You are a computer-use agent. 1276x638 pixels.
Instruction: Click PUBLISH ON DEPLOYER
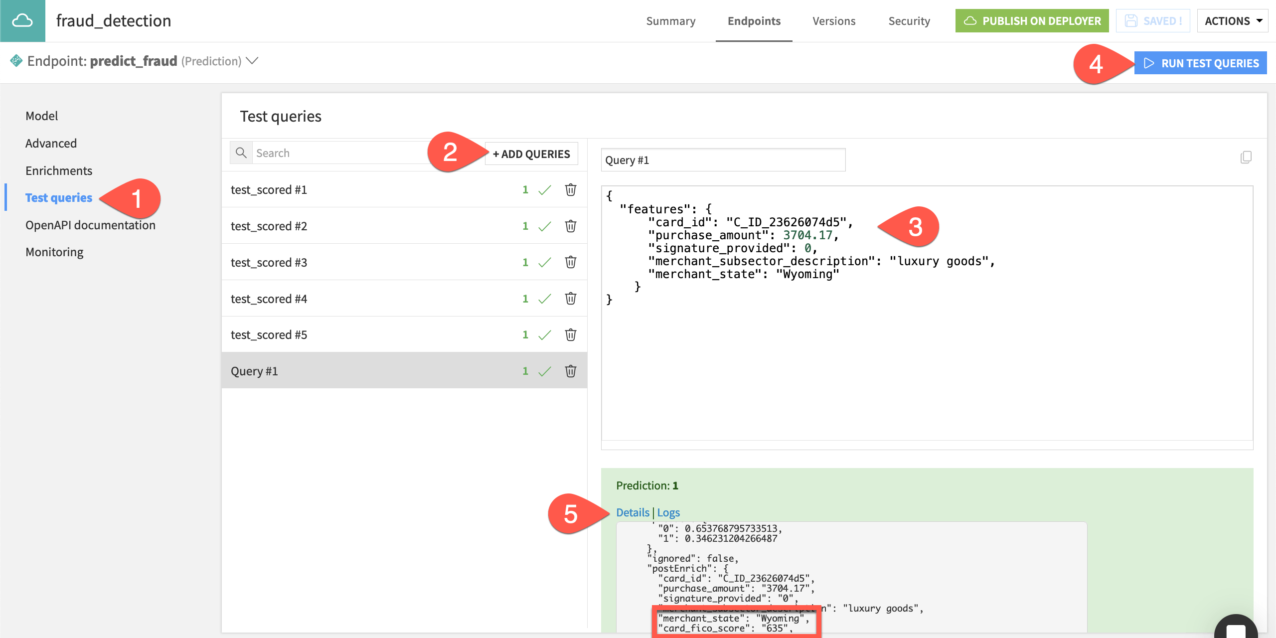[1032, 21]
